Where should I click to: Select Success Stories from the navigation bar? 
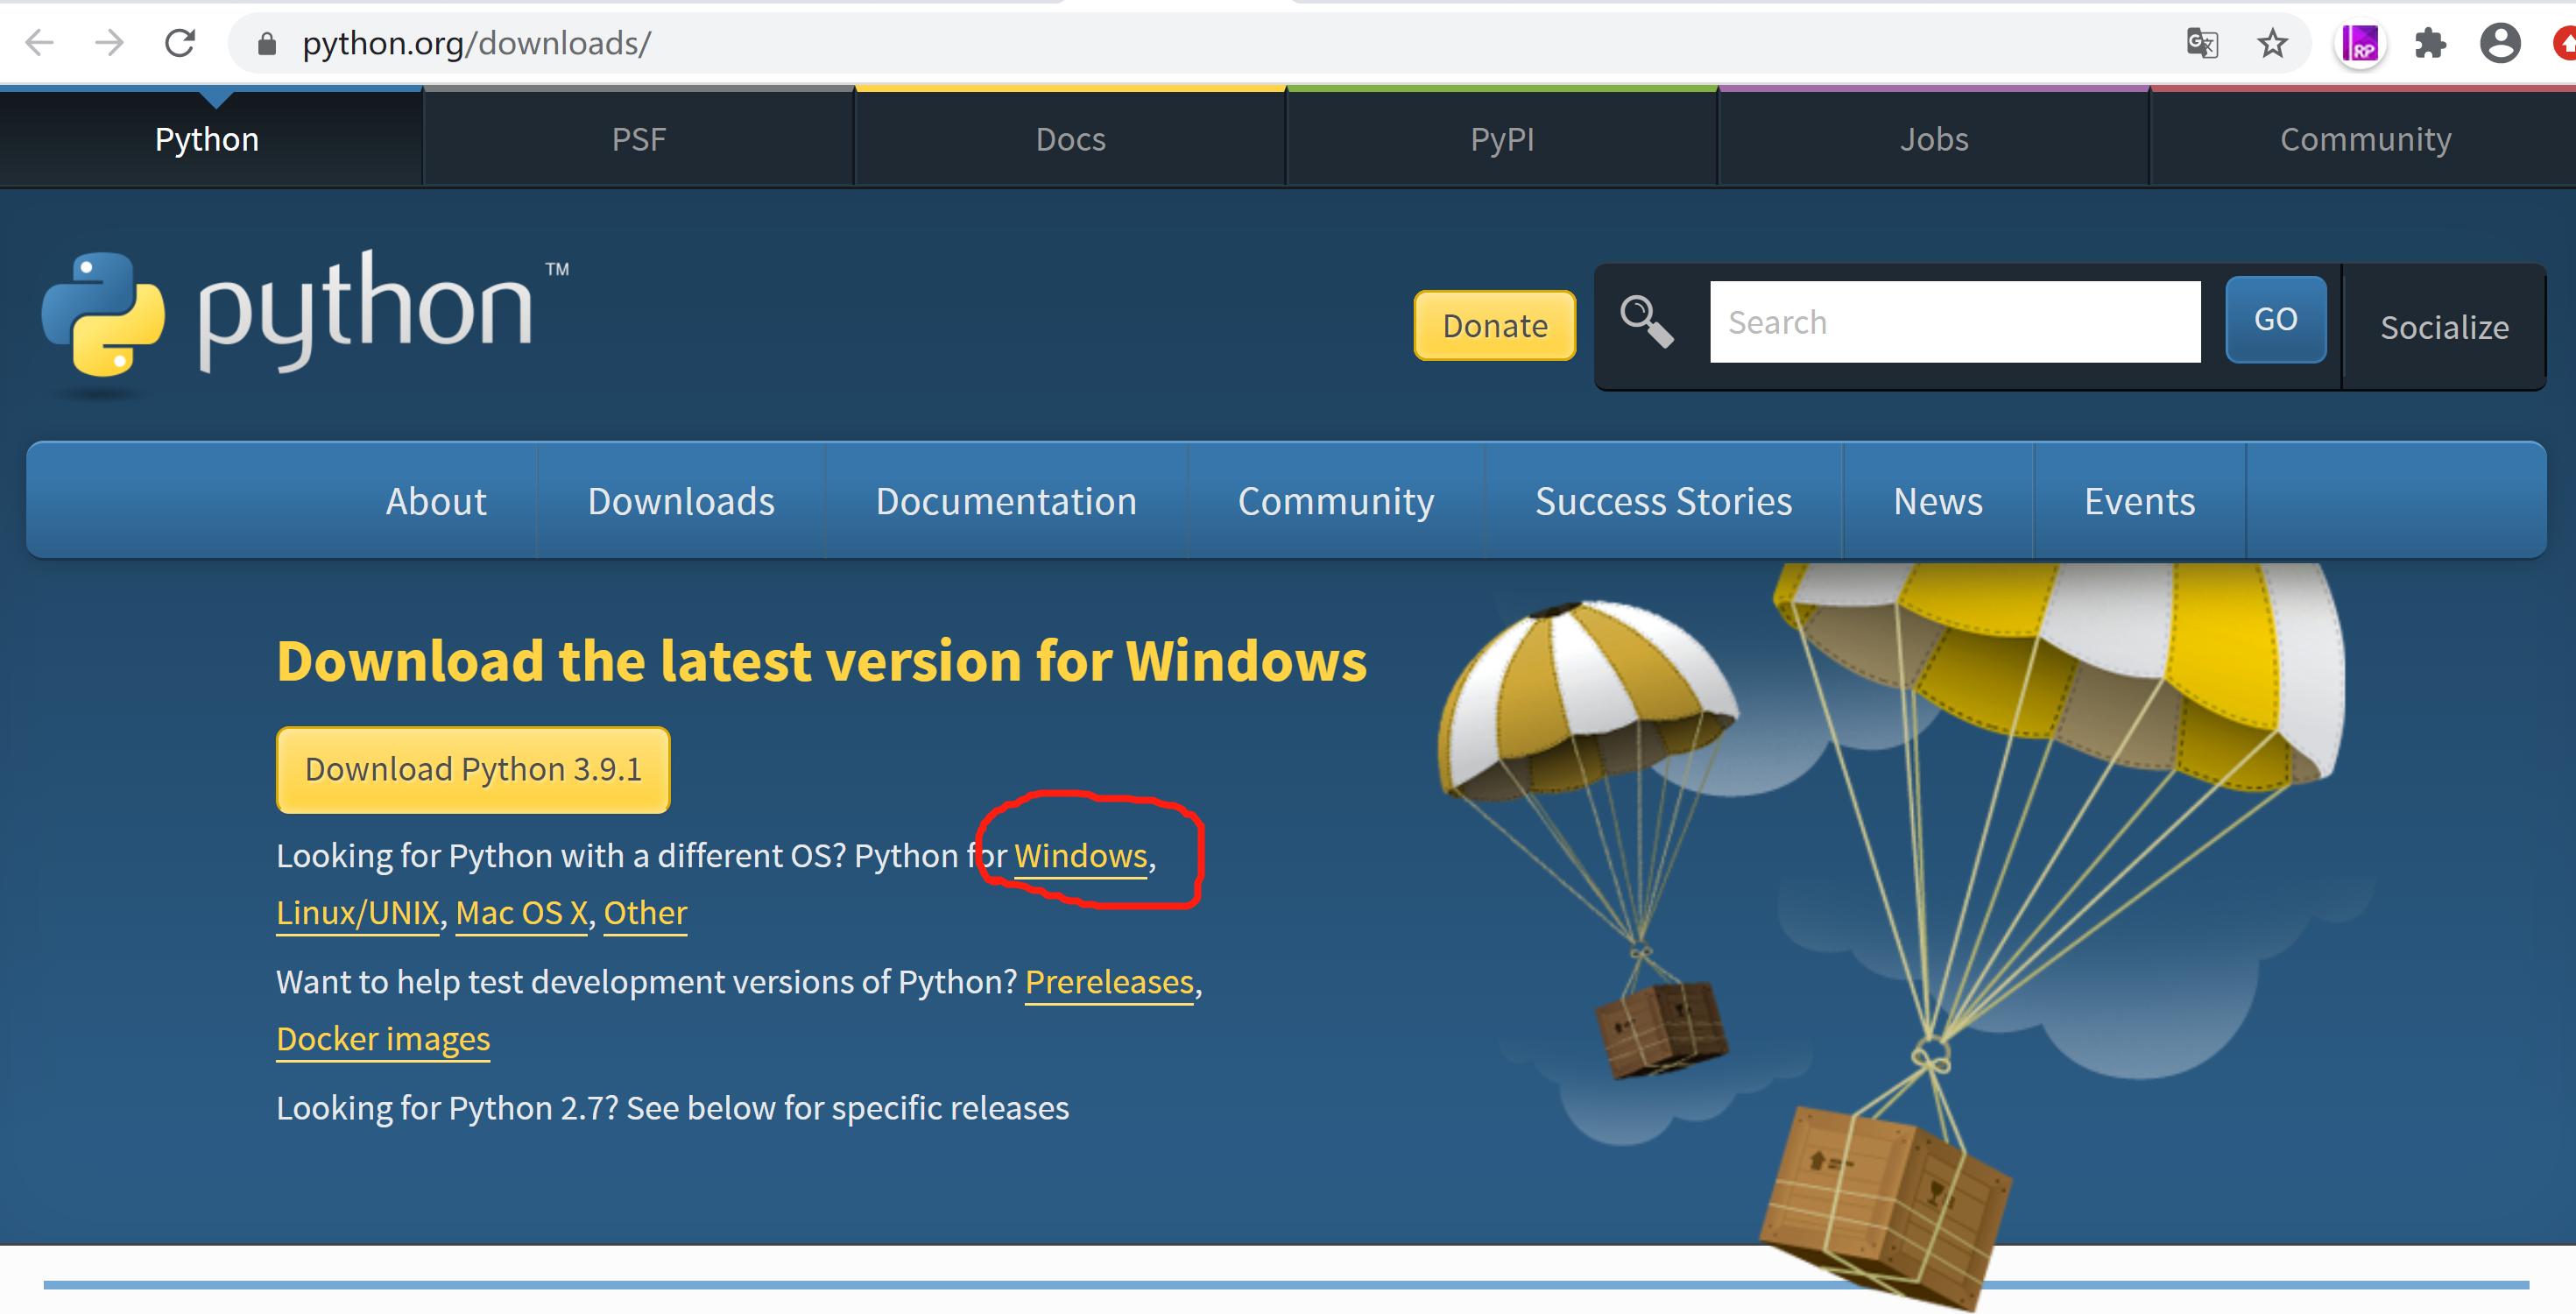[x=1663, y=500]
